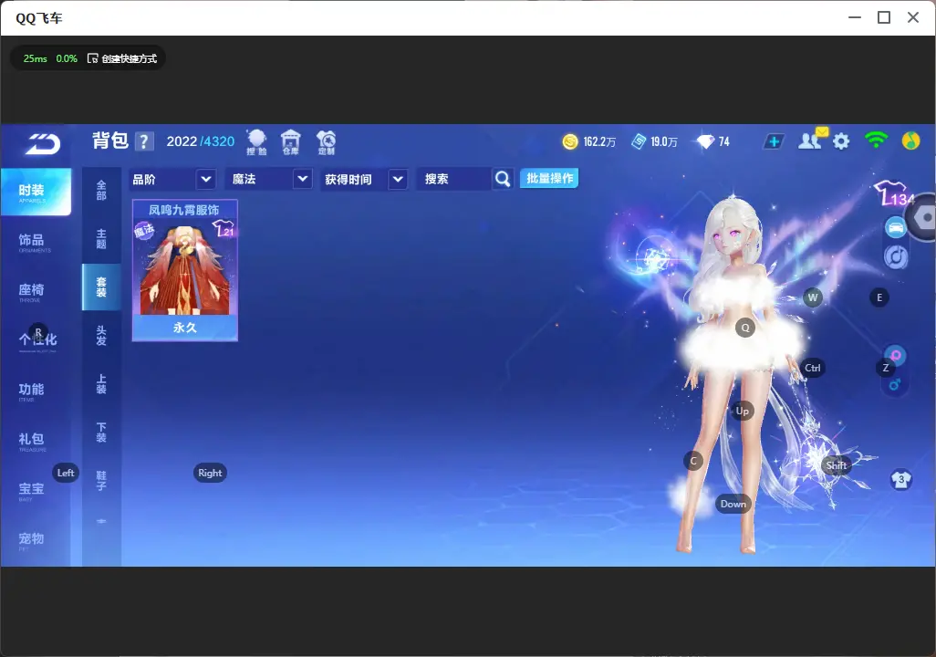Click the plus recharge button
This screenshot has width=936, height=657.
pyautogui.click(x=774, y=141)
